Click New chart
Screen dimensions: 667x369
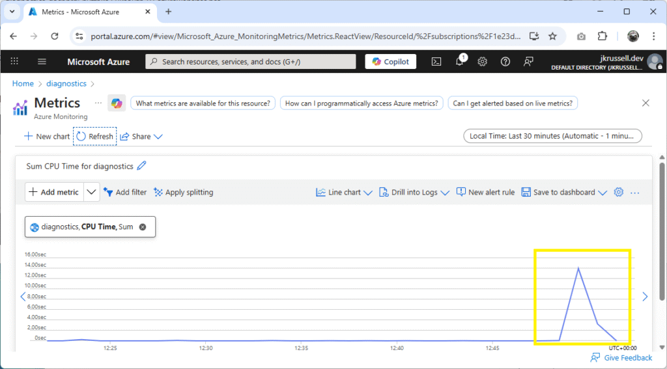point(47,137)
